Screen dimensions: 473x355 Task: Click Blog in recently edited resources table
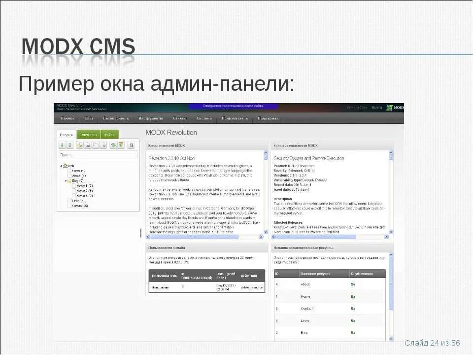point(304,333)
